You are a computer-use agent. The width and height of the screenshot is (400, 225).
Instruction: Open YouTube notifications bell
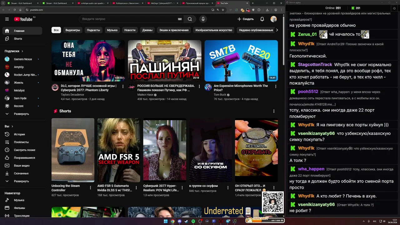tap(262, 19)
